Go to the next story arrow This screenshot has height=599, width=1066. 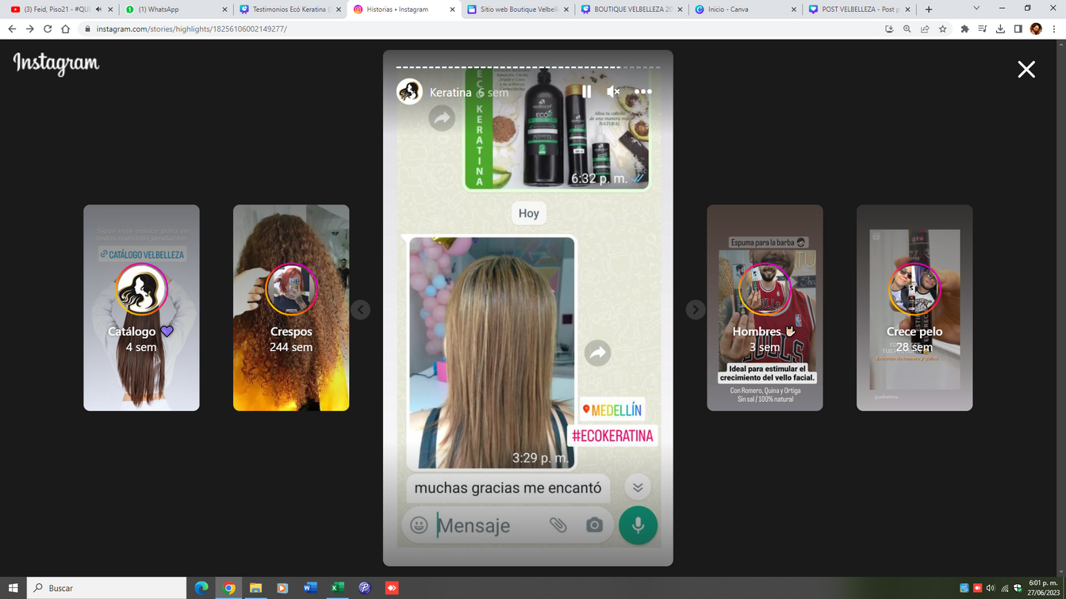(696, 310)
